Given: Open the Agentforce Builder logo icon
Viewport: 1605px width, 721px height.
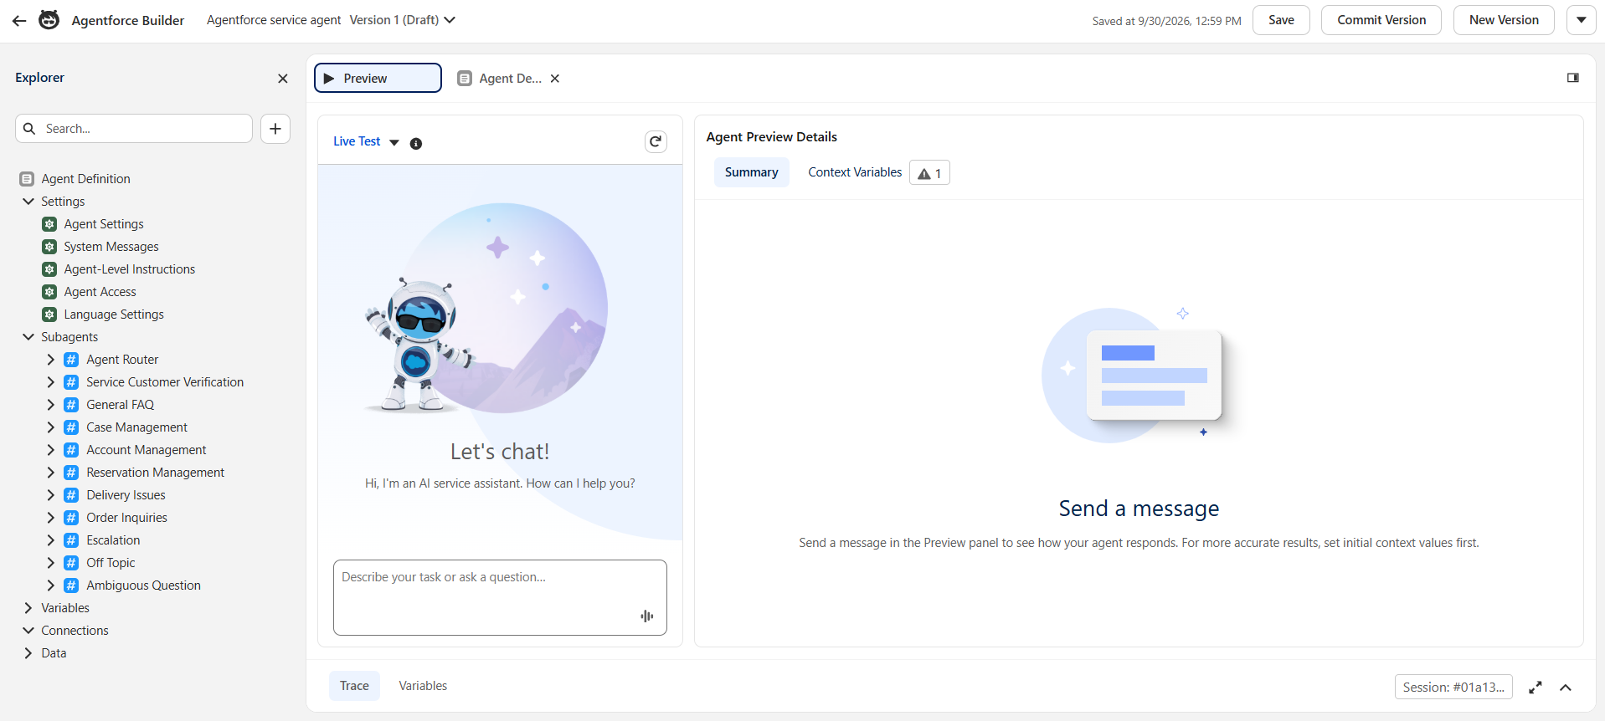Looking at the screenshot, I should (x=49, y=20).
